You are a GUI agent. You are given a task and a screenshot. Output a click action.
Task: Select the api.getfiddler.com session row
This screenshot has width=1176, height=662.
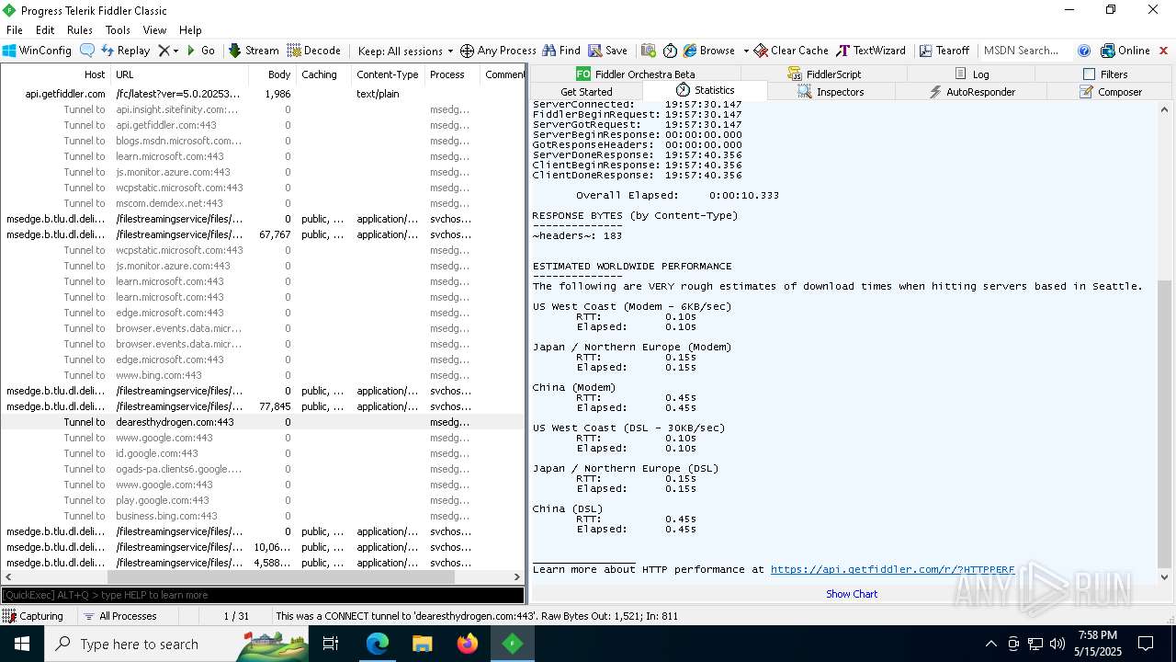point(262,94)
